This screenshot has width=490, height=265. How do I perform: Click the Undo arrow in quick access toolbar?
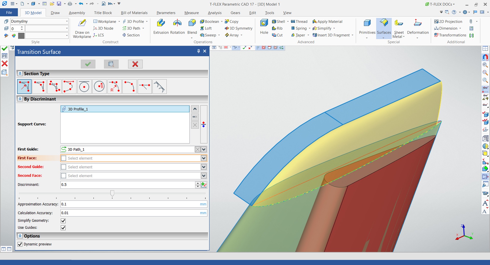81,4
